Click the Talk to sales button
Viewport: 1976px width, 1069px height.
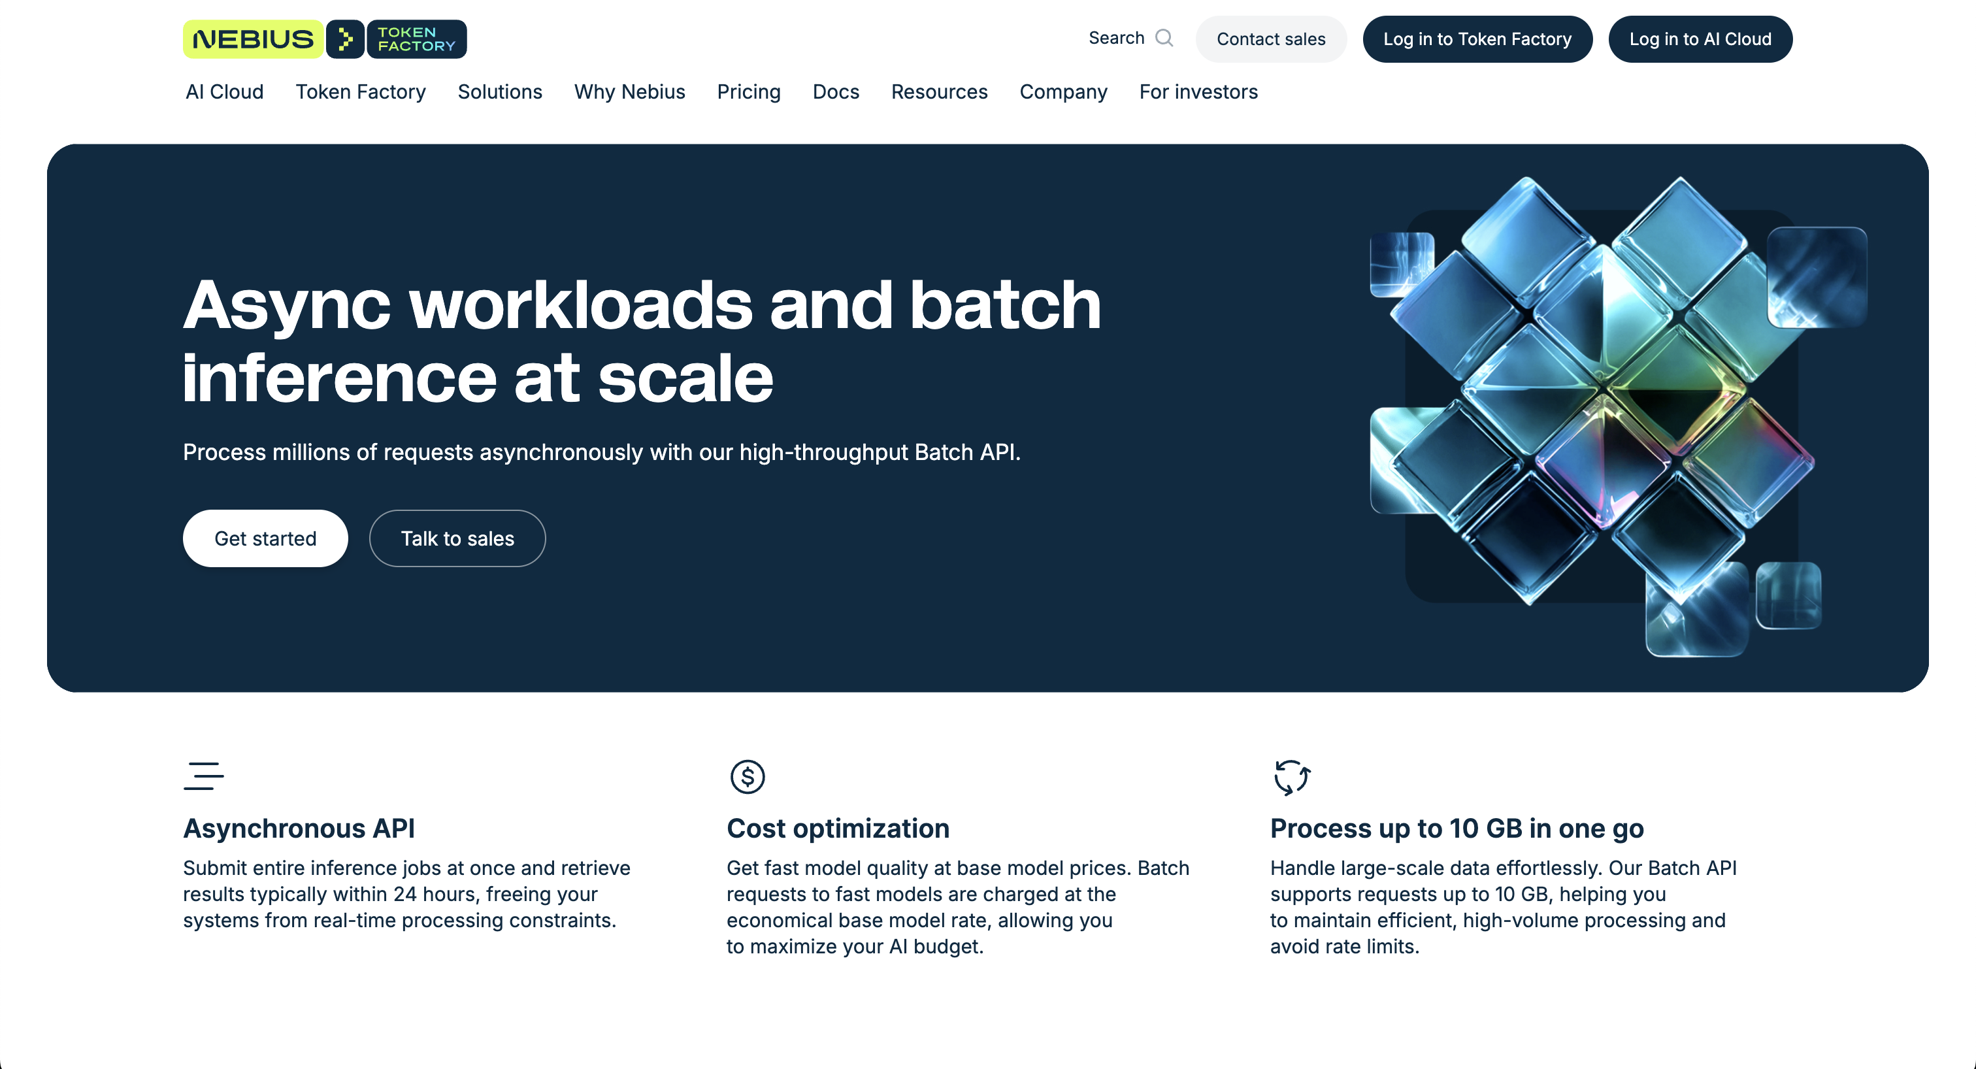[457, 538]
